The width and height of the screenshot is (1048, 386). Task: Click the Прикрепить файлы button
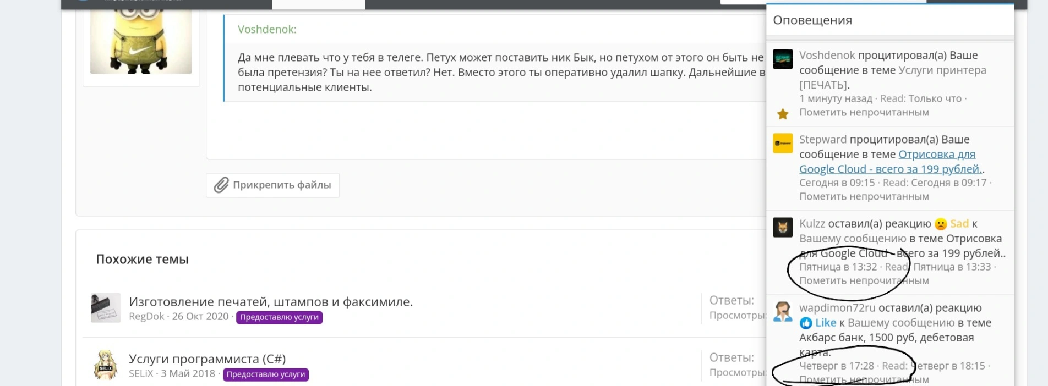(x=272, y=185)
